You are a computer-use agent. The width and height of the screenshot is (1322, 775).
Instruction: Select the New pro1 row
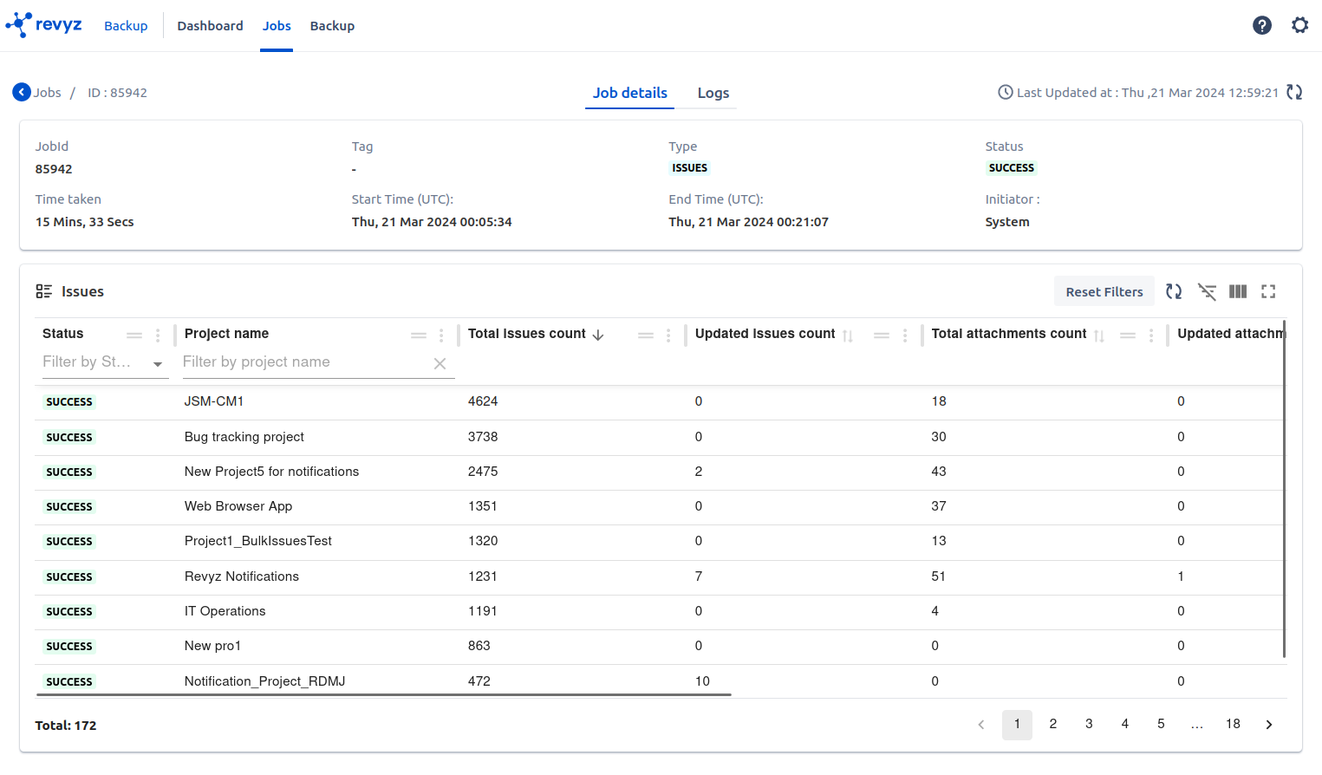661,646
